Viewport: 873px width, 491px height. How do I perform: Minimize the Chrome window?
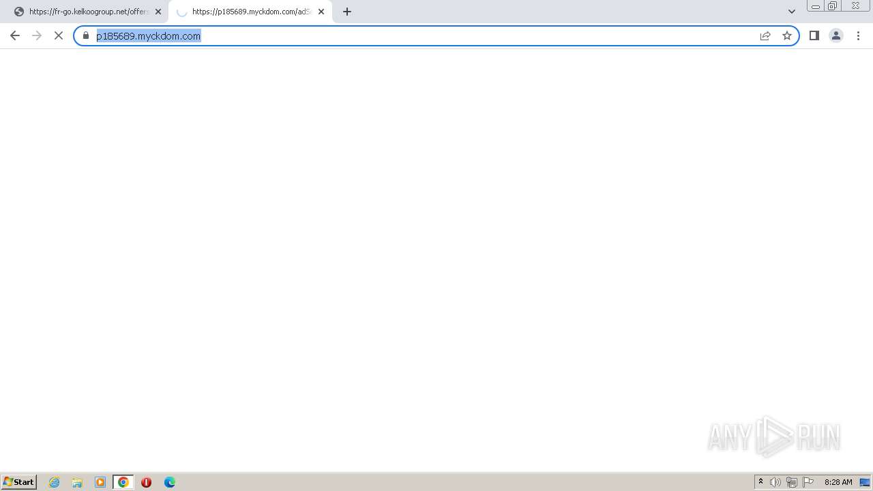click(816, 6)
